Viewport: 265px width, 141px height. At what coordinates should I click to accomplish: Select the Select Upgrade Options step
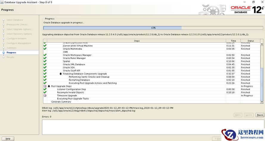(x=19, y=29)
